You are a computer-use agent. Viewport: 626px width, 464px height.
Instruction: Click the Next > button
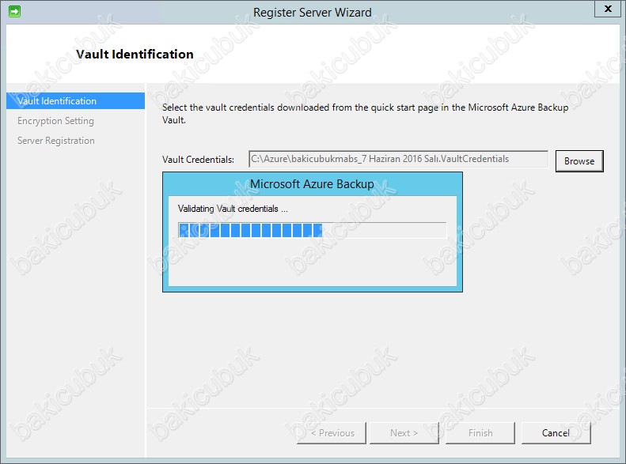point(404,433)
